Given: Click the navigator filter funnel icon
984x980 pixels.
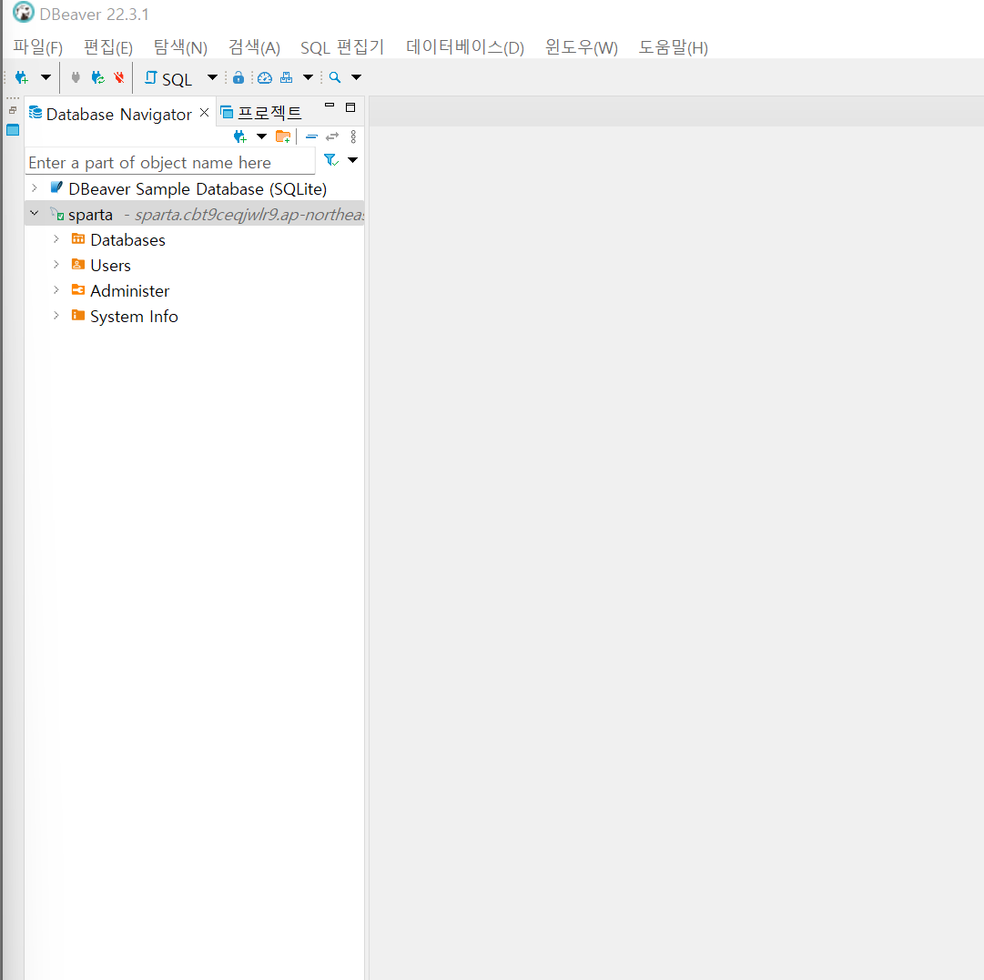Looking at the screenshot, I should coord(330,160).
